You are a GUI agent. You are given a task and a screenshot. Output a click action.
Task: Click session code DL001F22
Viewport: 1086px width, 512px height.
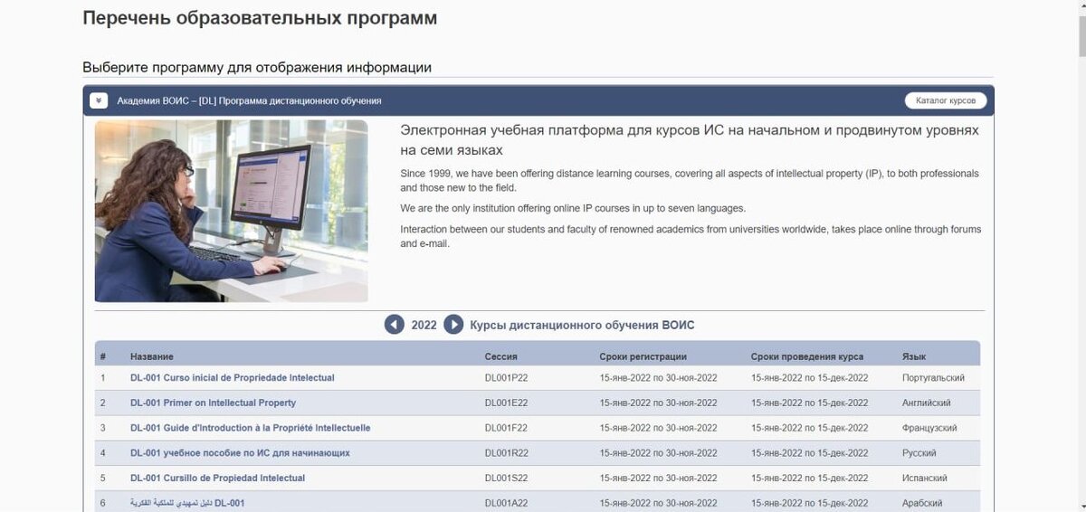(506, 428)
